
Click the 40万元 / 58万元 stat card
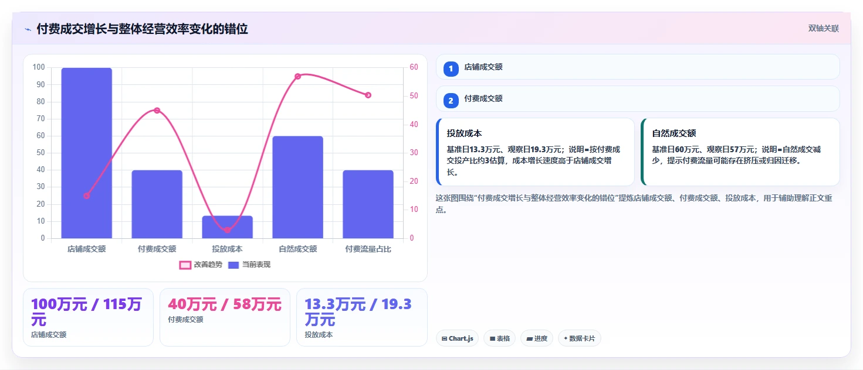[x=225, y=317]
